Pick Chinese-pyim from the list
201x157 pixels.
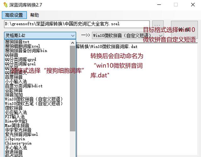[x=18, y=143]
